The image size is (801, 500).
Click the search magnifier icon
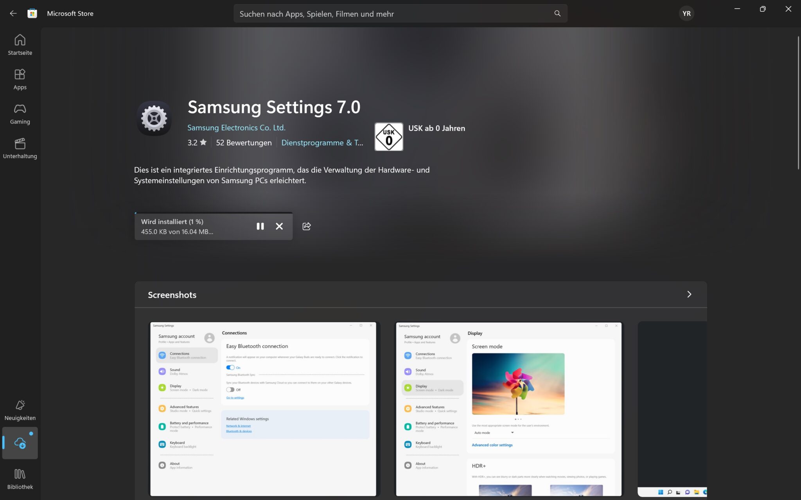[557, 13]
